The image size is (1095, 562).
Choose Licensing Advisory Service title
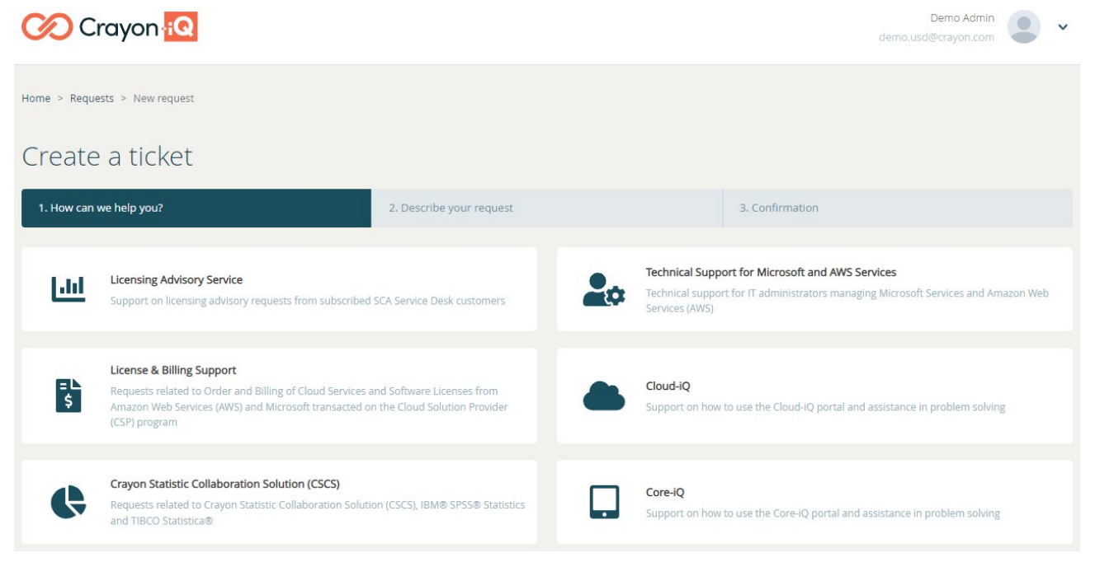pos(177,280)
